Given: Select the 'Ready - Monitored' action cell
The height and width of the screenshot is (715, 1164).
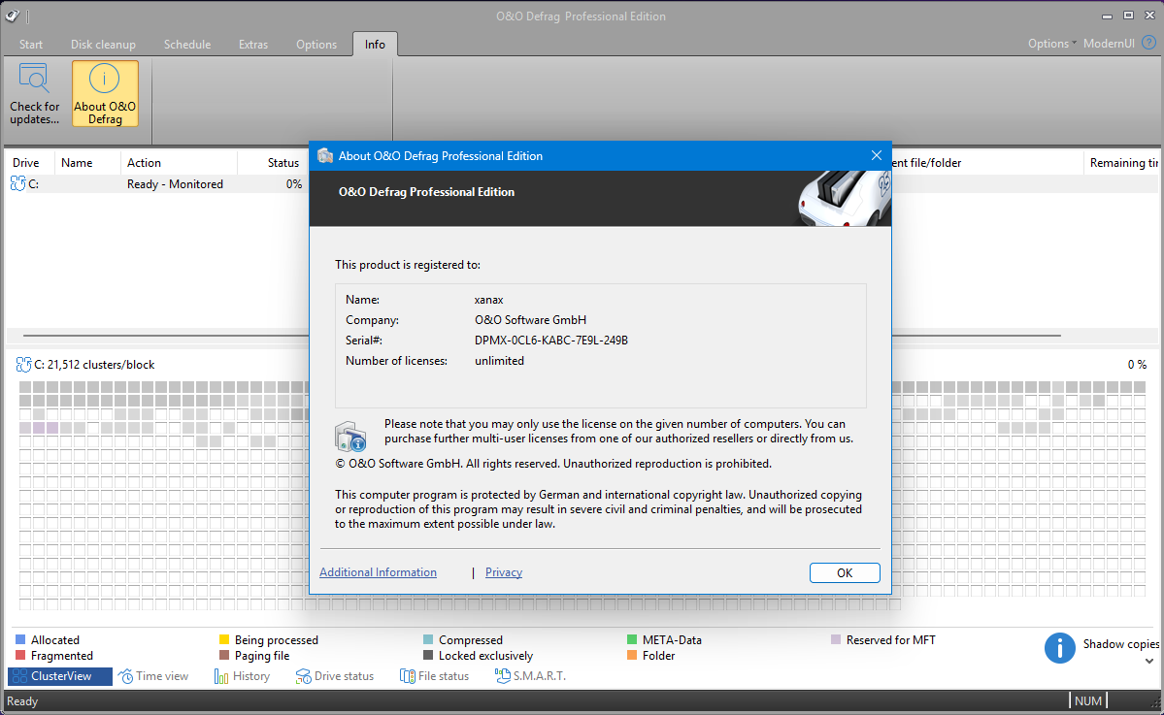Looking at the screenshot, I should pyautogui.click(x=175, y=184).
